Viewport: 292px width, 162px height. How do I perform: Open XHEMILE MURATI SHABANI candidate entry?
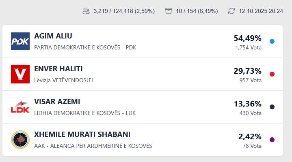click(82, 134)
